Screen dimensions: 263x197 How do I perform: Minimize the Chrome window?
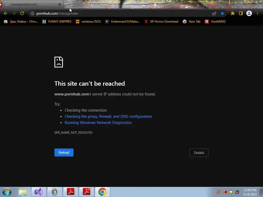click(241, 2)
